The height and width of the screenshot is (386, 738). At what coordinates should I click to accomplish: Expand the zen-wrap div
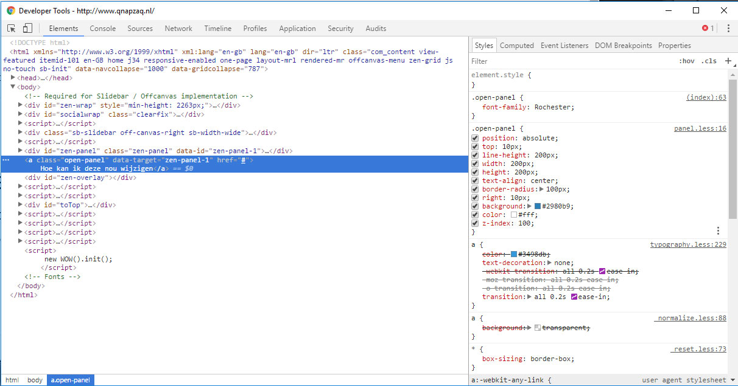click(x=21, y=105)
